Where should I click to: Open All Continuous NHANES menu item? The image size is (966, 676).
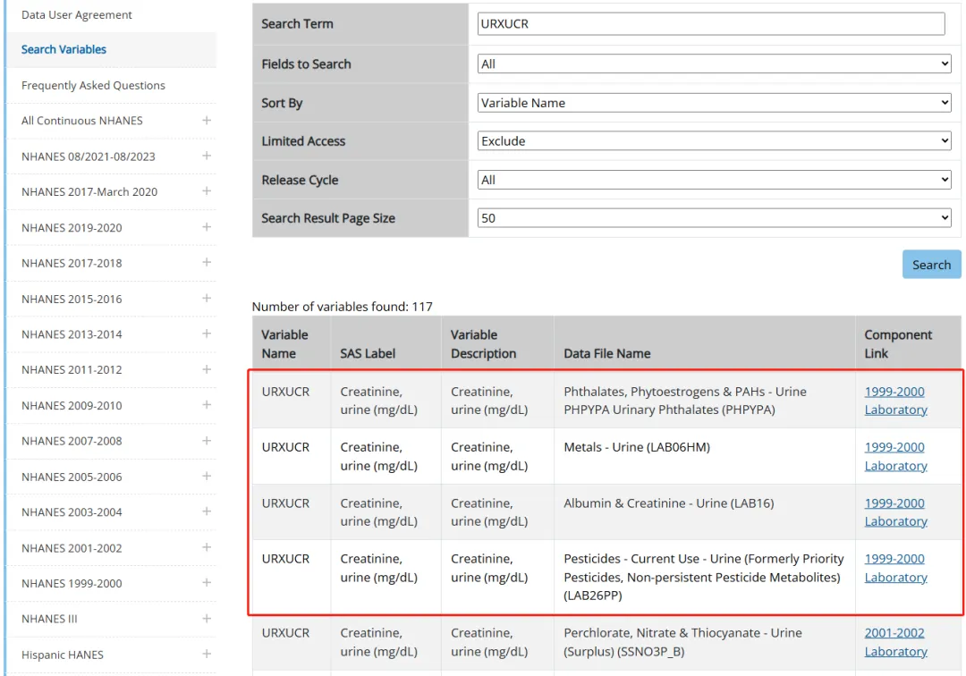click(82, 121)
